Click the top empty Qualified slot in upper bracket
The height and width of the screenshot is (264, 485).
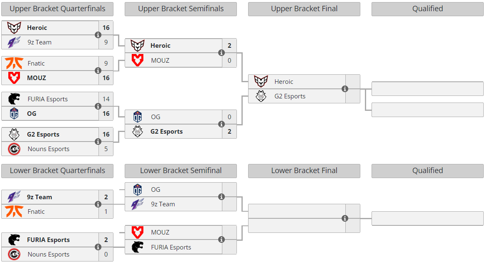point(427,89)
